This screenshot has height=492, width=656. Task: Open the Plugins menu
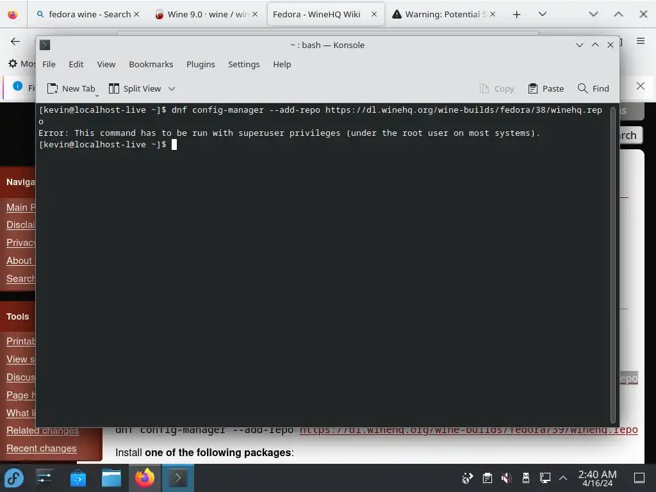coord(201,65)
